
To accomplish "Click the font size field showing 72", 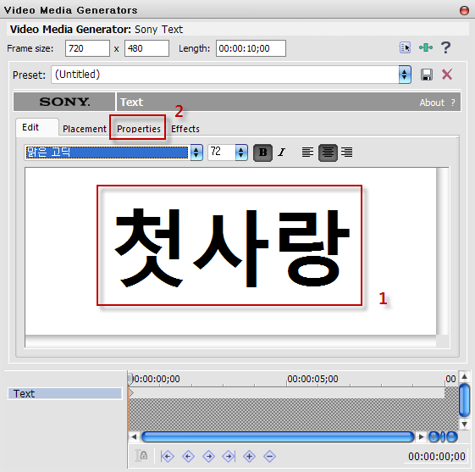I will coord(222,153).
